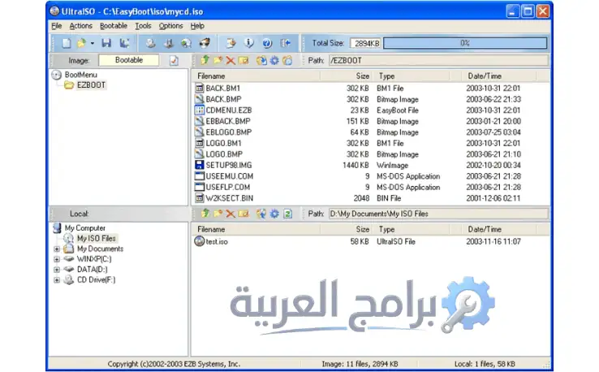Go up one folder in local pane

point(205,214)
